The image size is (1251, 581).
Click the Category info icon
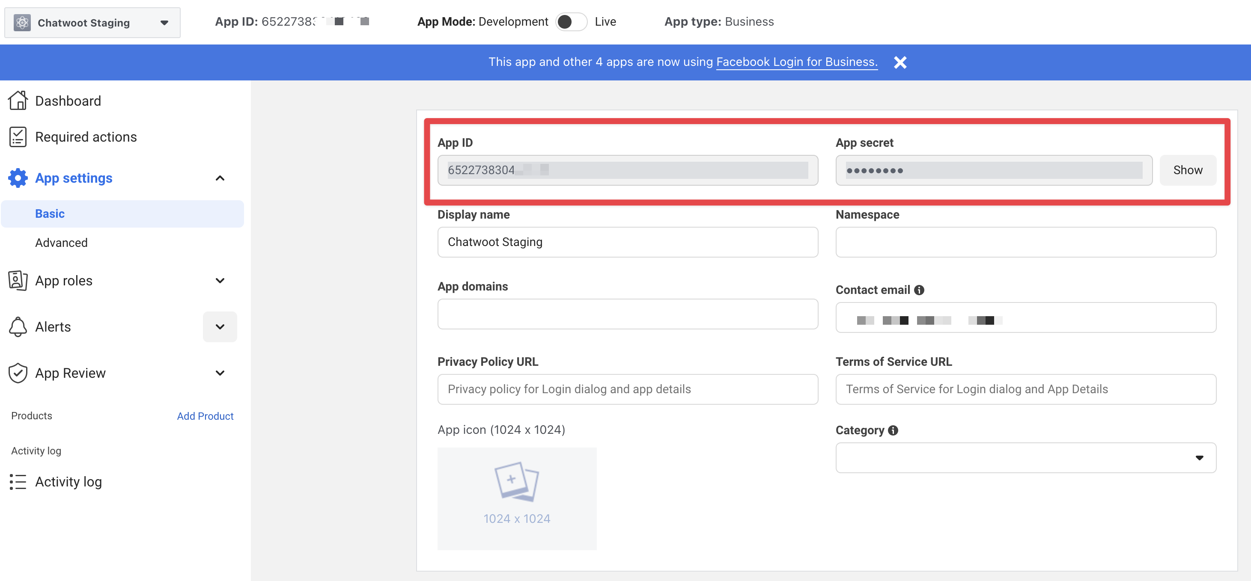point(893,430)
